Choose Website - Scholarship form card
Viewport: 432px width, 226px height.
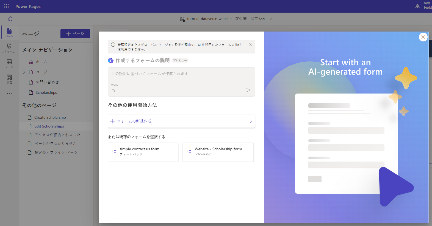point(218,152)
